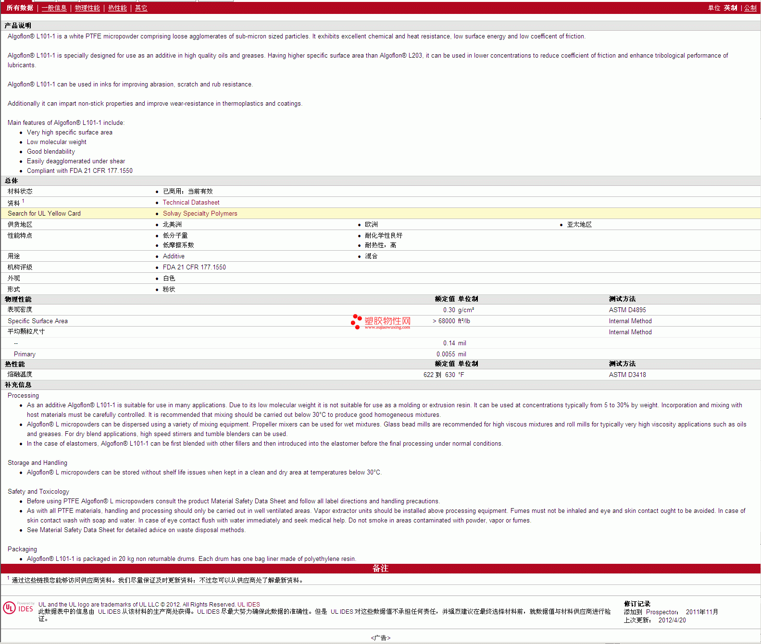The image size is (761, 644).
Task: Click the 耐化学性良好 feature value
Action: 384,235
